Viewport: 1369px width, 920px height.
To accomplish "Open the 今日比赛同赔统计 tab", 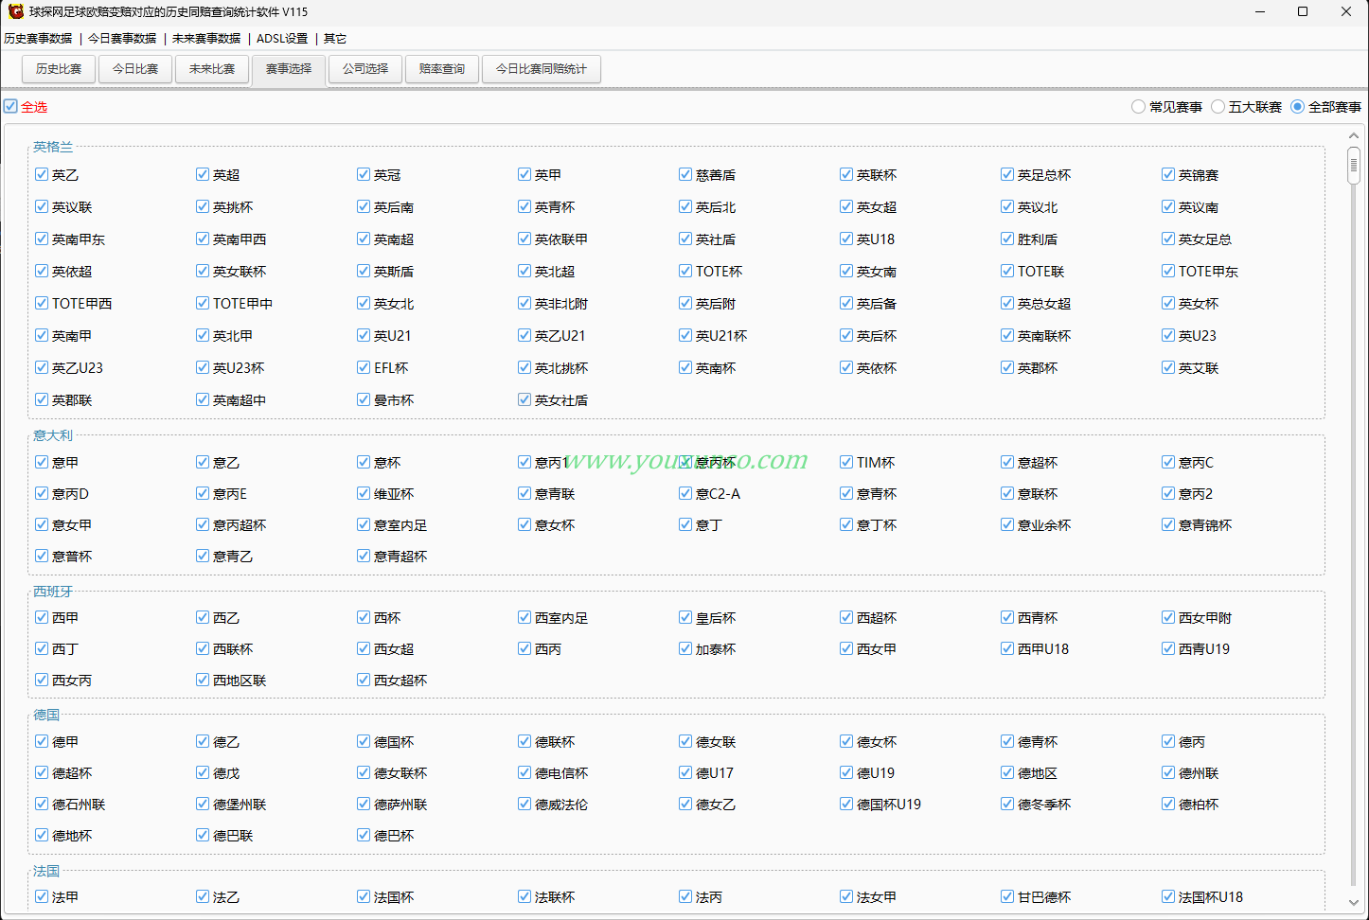I will (x=542, y=69).
